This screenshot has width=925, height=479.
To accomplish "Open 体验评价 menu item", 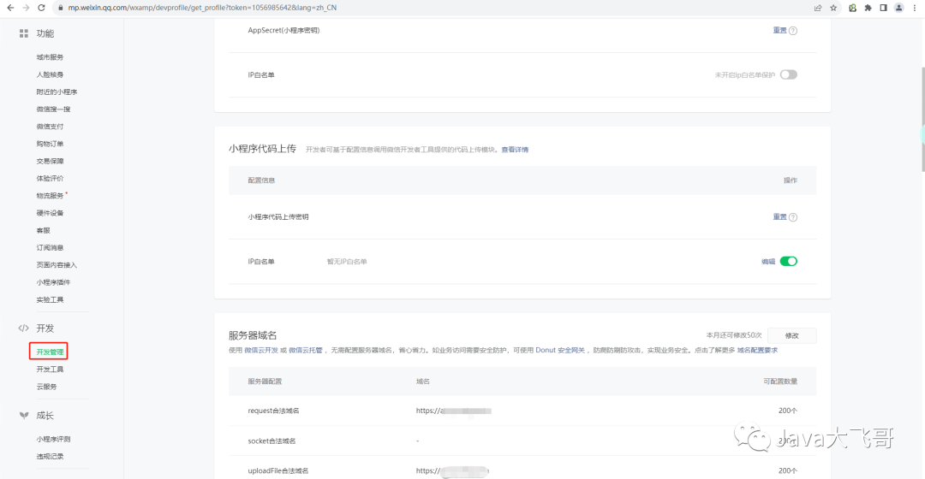I will (50, 179).
